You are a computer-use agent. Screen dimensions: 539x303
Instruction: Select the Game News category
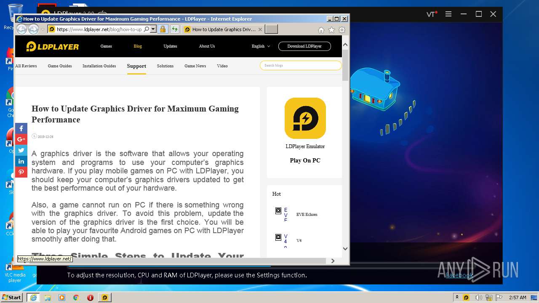pyautogui.click(x=195, y=66)
